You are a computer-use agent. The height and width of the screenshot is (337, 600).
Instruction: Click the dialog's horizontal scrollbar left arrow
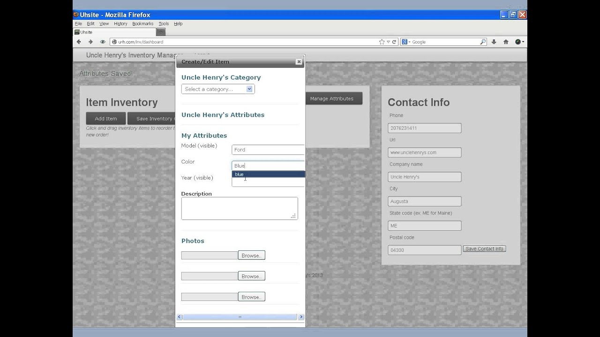click(179, 317)
